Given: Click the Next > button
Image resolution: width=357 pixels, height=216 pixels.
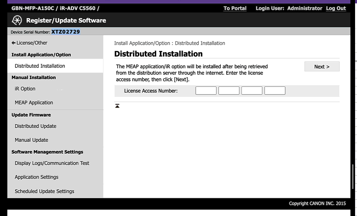Looking at the screenshot, I should coord(322,67).
